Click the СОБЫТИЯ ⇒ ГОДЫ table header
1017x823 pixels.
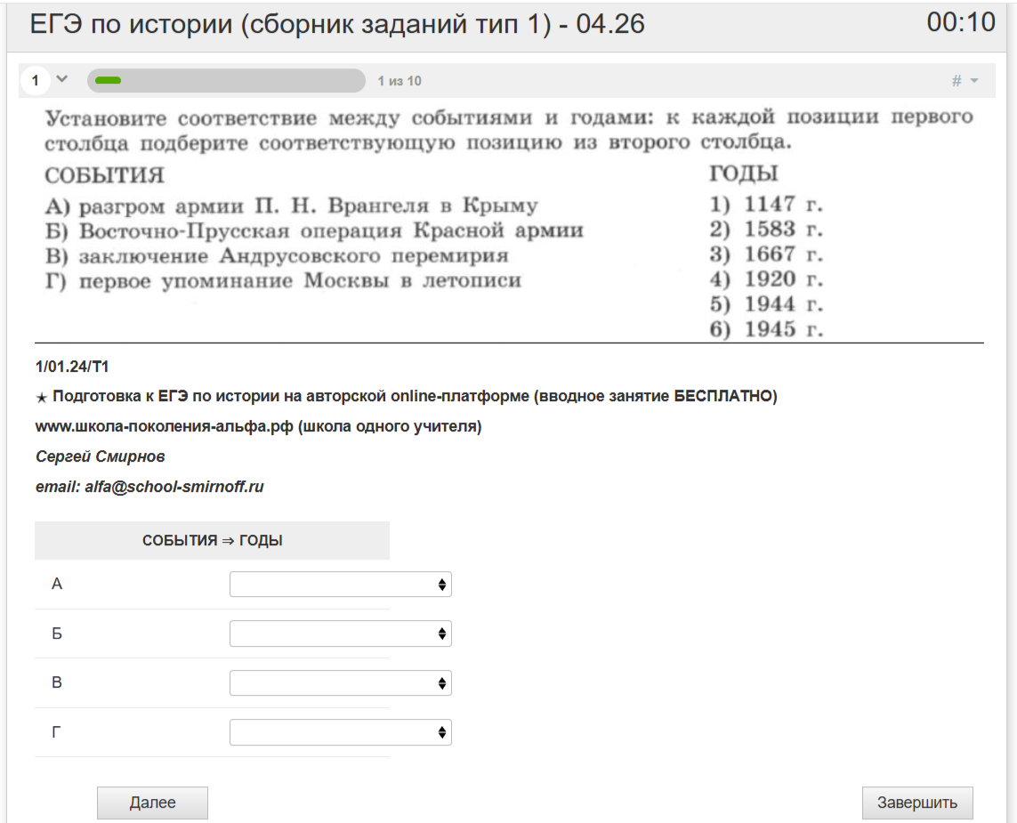coord(212,541)
